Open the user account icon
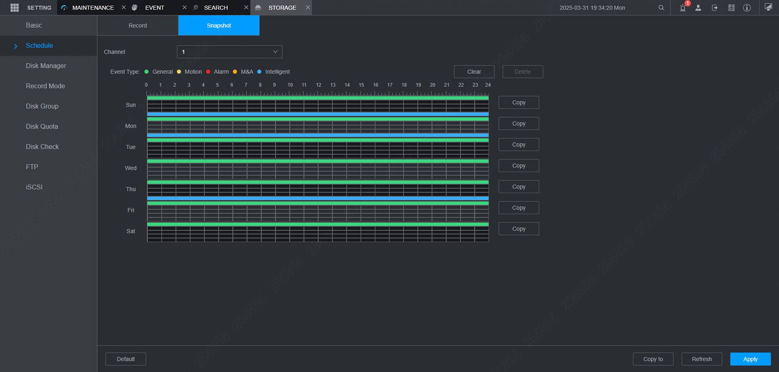 [698, 8]
